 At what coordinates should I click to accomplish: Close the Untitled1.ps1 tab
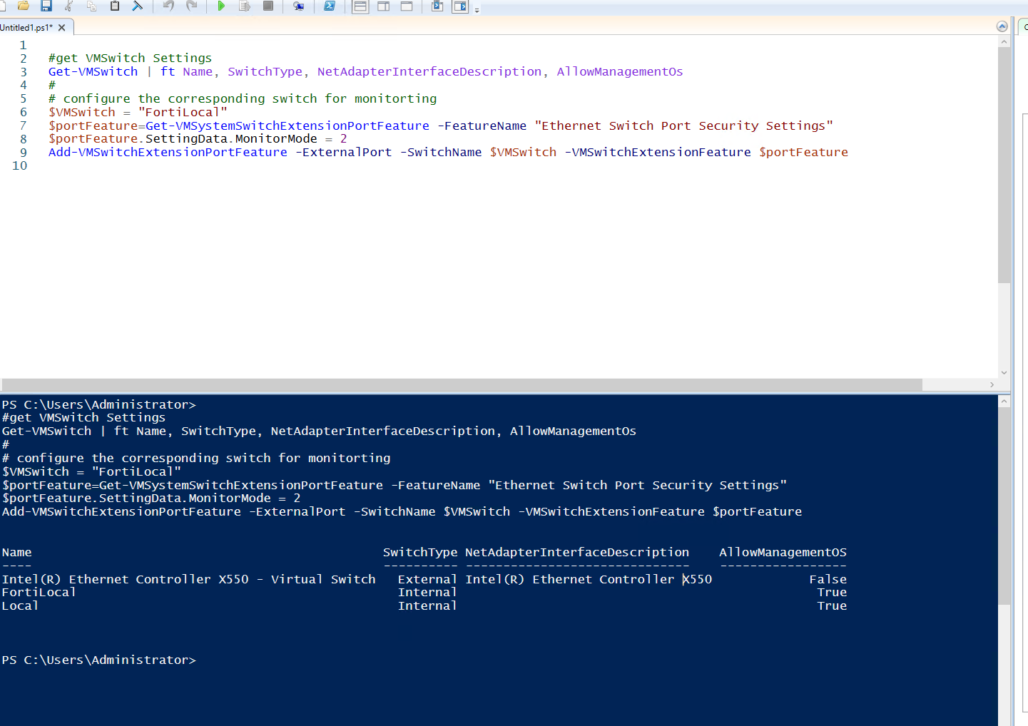point(62,28)
